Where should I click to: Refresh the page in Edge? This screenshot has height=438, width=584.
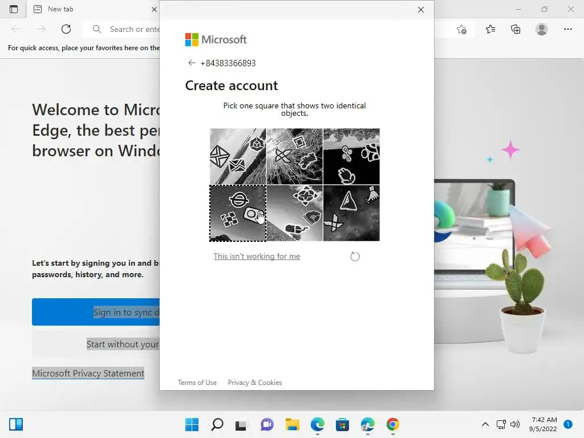point(66,29)
